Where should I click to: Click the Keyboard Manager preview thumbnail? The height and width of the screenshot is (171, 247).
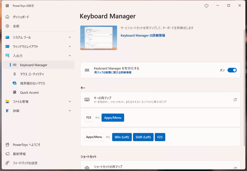99,38
